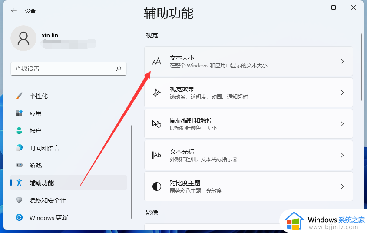Click the 视觉效果 sparkle icon

coord(157,93)
